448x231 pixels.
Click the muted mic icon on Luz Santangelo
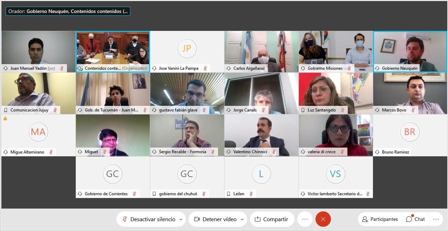pos(342,110)
